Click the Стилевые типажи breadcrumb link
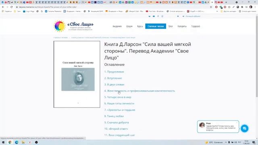258x145 pixels. coord(60,37)
